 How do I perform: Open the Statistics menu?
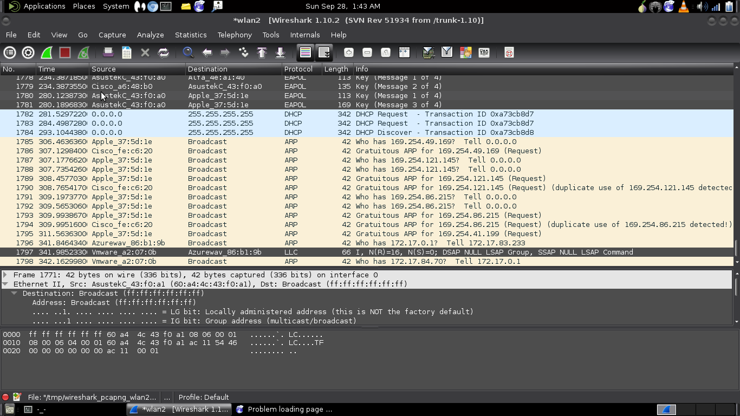pos(191,35)
